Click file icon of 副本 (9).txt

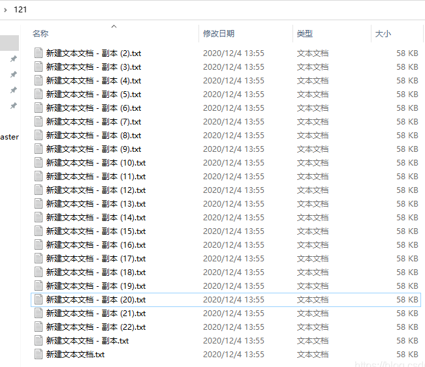[x=39, y=149]
